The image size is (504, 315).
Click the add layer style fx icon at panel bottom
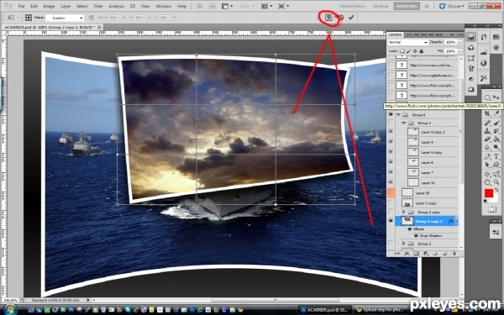pyautogui.click(x=407, y=254)
